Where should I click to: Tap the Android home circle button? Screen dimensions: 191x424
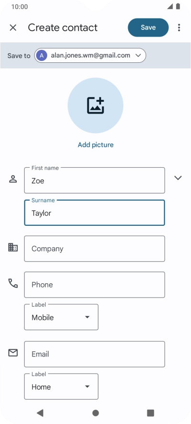click(x=95, y=413)
